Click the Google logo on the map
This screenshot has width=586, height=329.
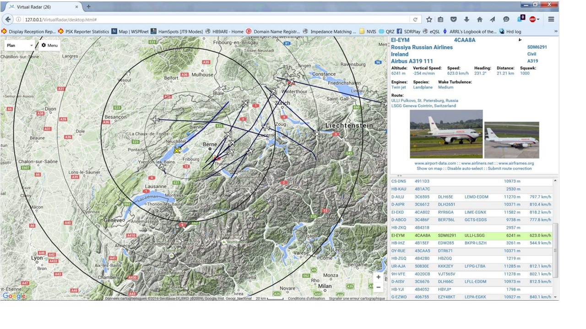click(13, 296)
